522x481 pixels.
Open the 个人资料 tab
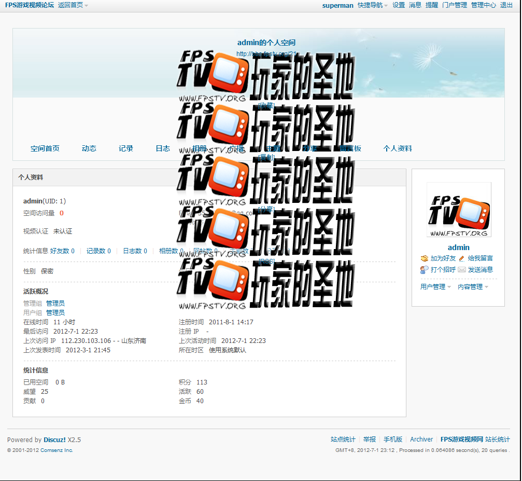point(398,149)
